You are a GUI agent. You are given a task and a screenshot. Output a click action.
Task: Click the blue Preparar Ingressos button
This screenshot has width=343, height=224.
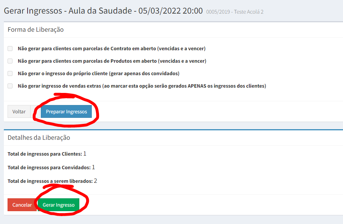click(66, 111)
